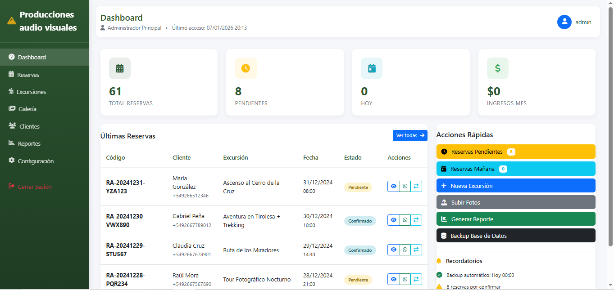This screenshot has width=614, height=290.
Task: Click the clock icon on Pendientes card
Action: pyautogui.click(x=246, y=68)
